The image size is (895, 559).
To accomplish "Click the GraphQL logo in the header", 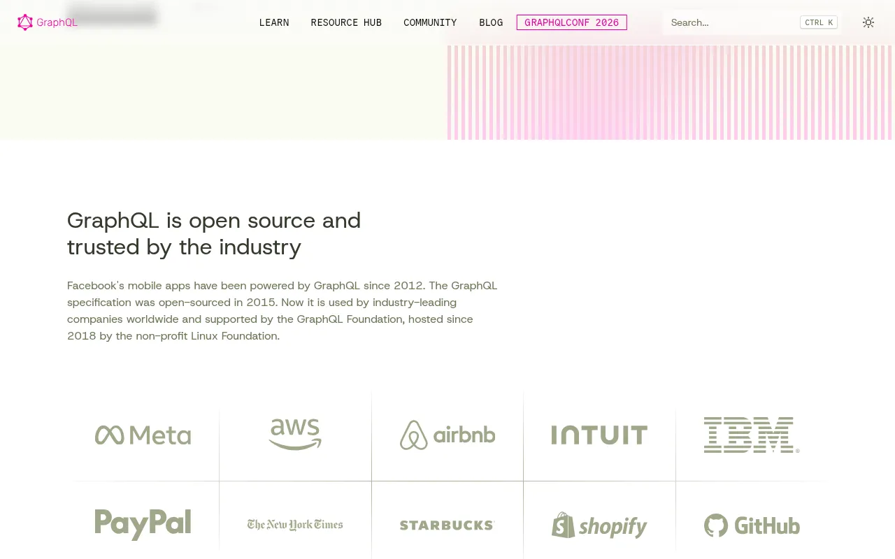I will pyautogui.click(x=48, y=22).
